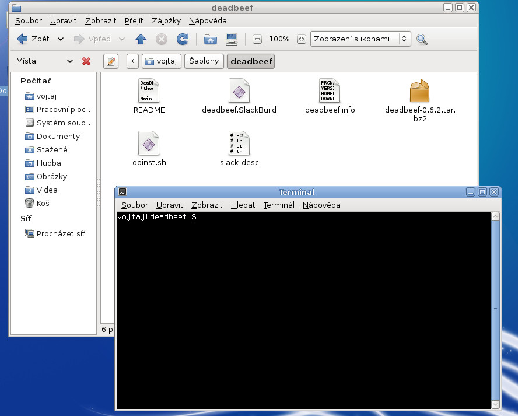The image size is (518, 416).
Task: Navigate to Šablony in path bar
Action: [x=204, y=61]
